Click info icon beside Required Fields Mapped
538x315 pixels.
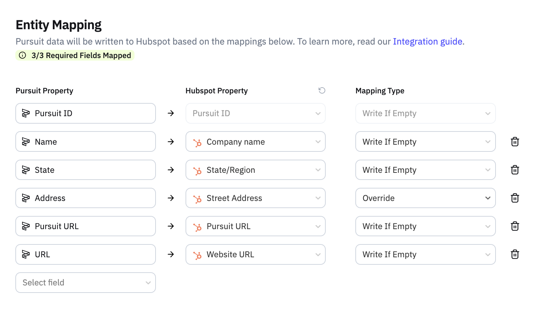click(22, 55)
